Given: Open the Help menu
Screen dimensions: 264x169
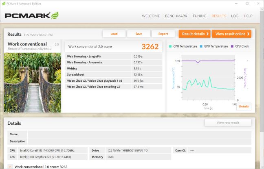Looking at the screenshot, I should point(248,16).
